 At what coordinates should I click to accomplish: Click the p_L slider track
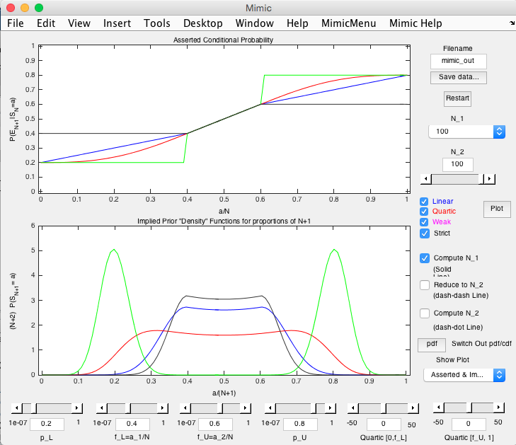coord(47,408)
